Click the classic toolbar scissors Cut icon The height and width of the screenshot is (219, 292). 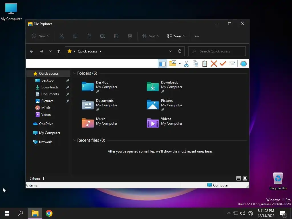tap(186, 64)
